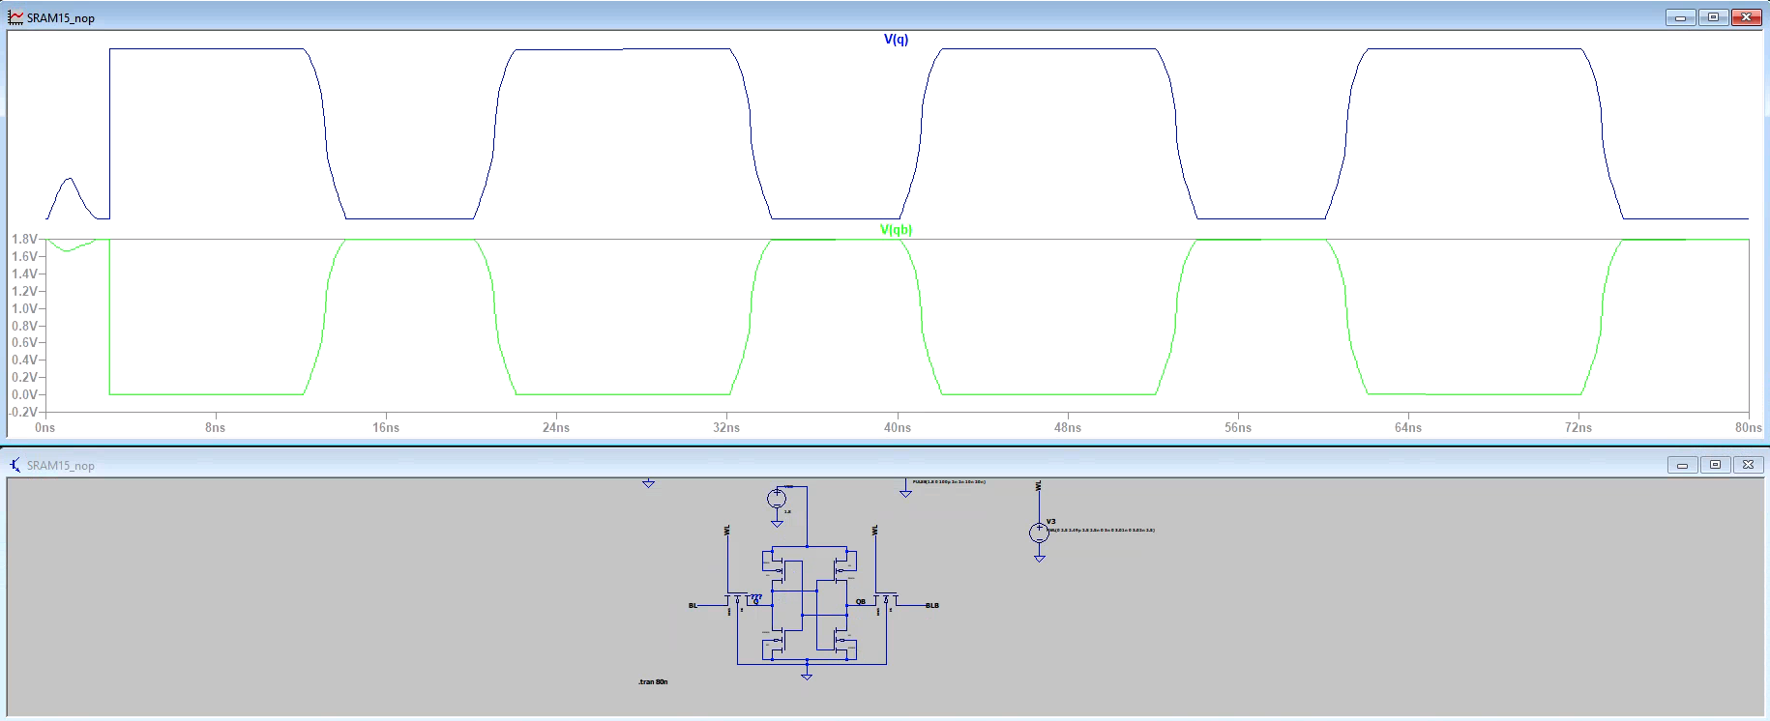This screenshot has width=1770, height=721.
Task: Maximize the waveform plot window
Action: [x=1713, y=17]
